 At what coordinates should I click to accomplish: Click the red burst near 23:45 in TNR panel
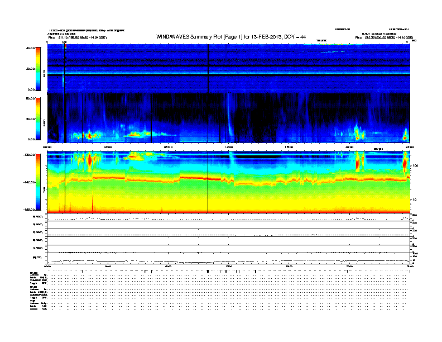(x=405, y=163)
